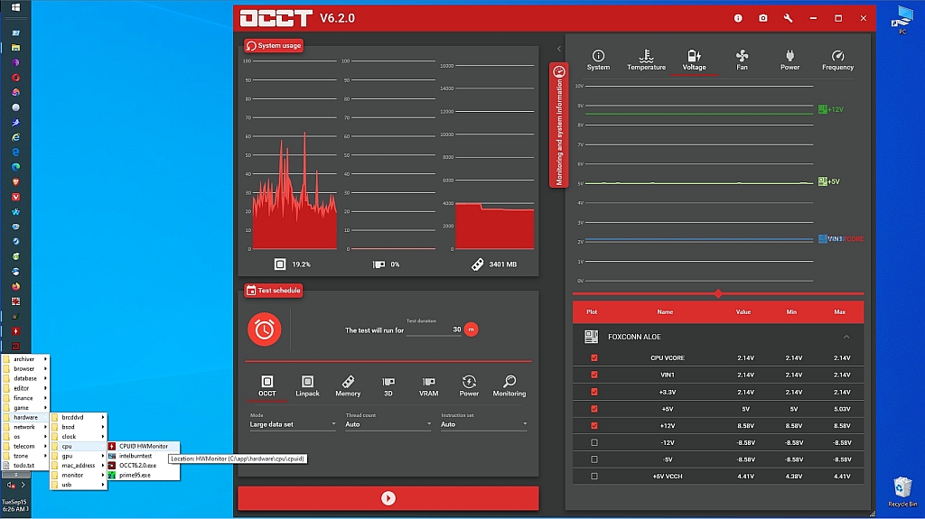This screenshot has height=519, width=925.
Task: Select the OCCT test type
Action: pyautogui.click(x=266, y=386)
